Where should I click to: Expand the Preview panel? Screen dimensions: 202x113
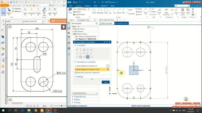[73, 103]
